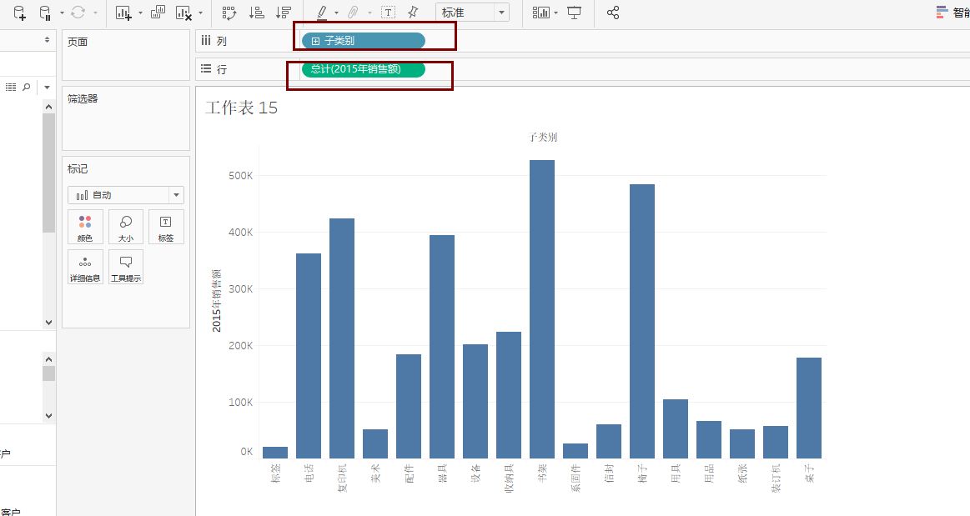The height and width of the screenshot is (516, 970).
Task: Click the group members paperclip icon
Action: point(354,13)
